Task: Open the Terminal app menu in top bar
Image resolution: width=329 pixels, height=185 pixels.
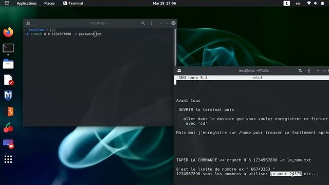Action: 73,4
